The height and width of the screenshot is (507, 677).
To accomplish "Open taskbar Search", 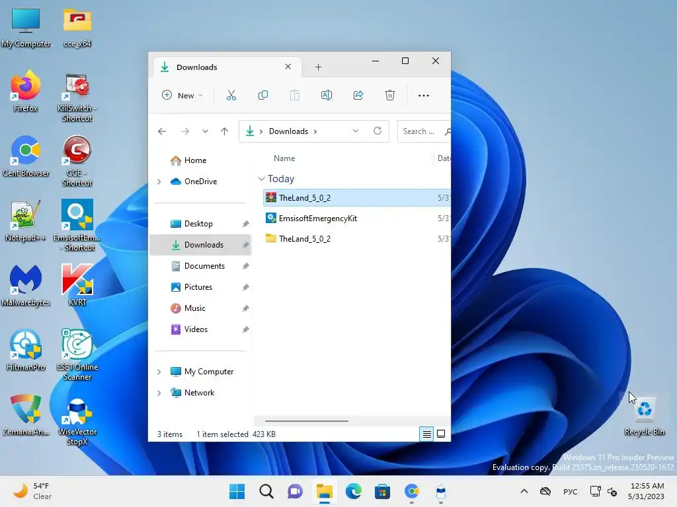I will 266,491.
